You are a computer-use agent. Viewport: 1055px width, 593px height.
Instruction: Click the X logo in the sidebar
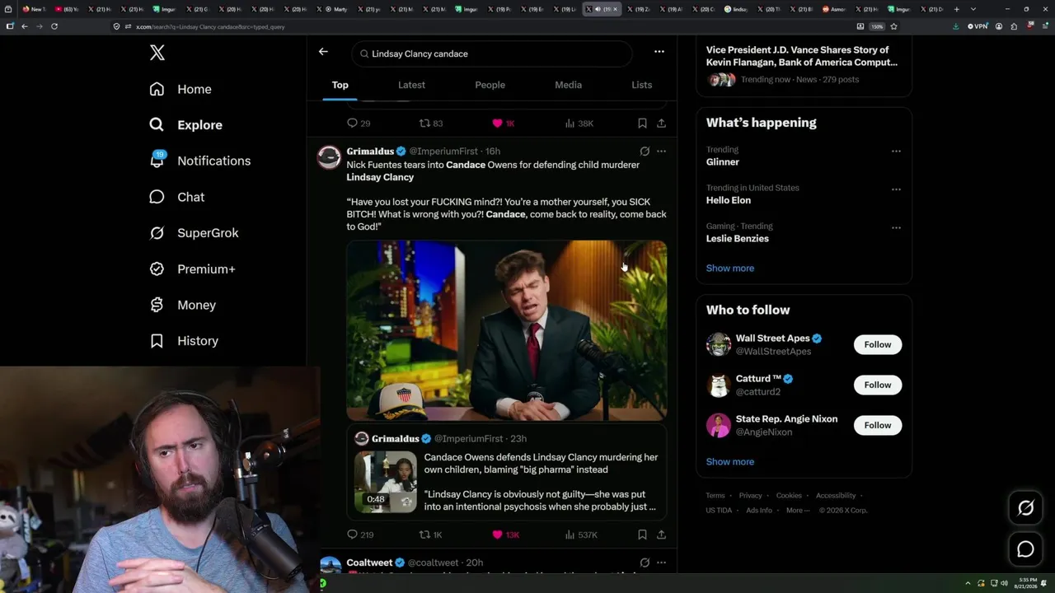point(157,54)
